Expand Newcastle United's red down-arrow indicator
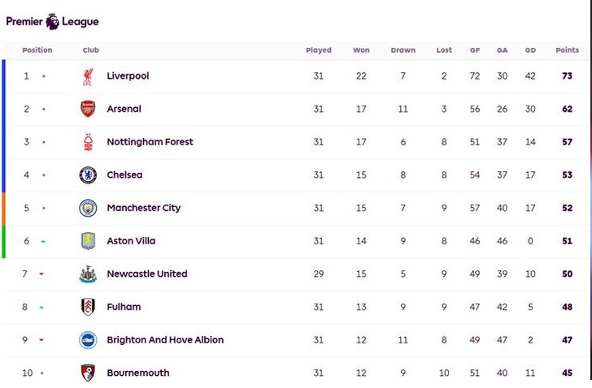Viewport: 592px width, 388px height. 41,274
